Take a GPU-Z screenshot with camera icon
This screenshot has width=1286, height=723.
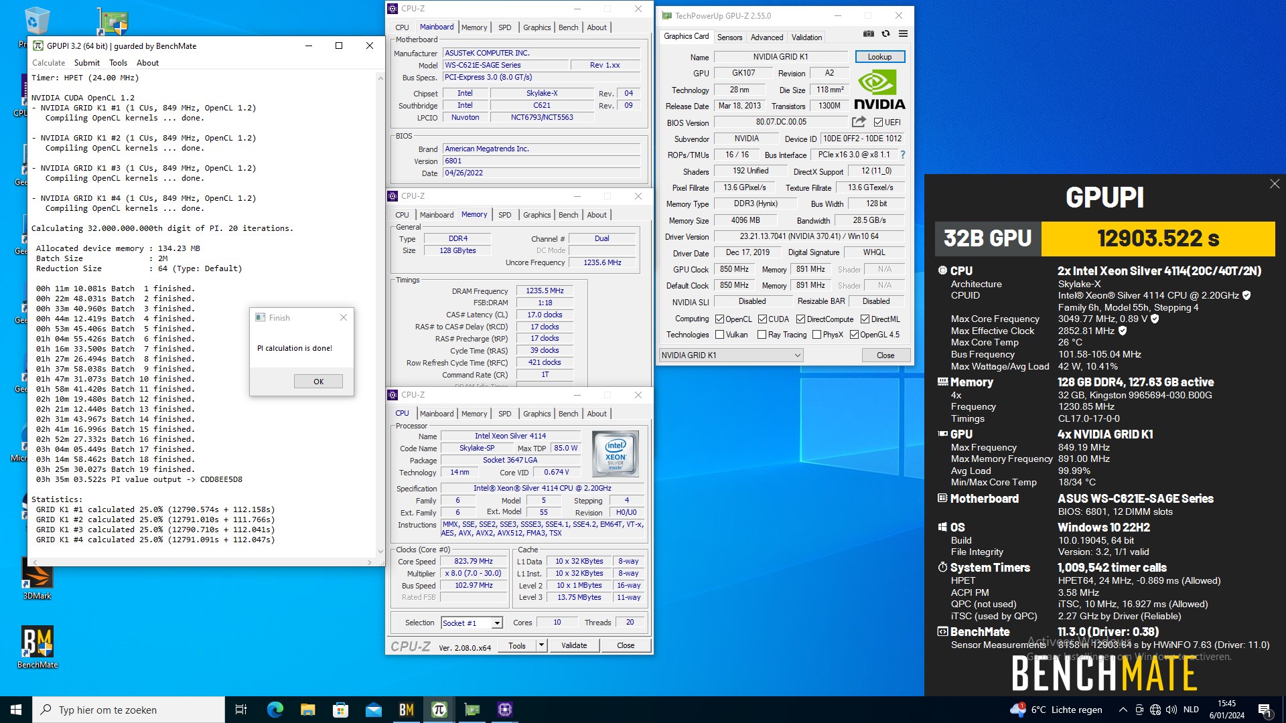pyautogui.click(x=869, y=33)
